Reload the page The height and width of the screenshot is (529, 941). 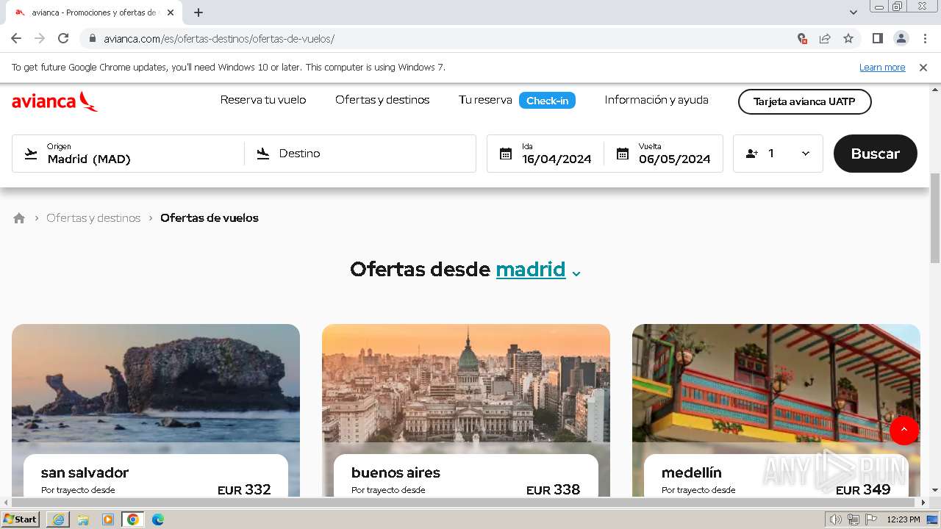point(63,39)
